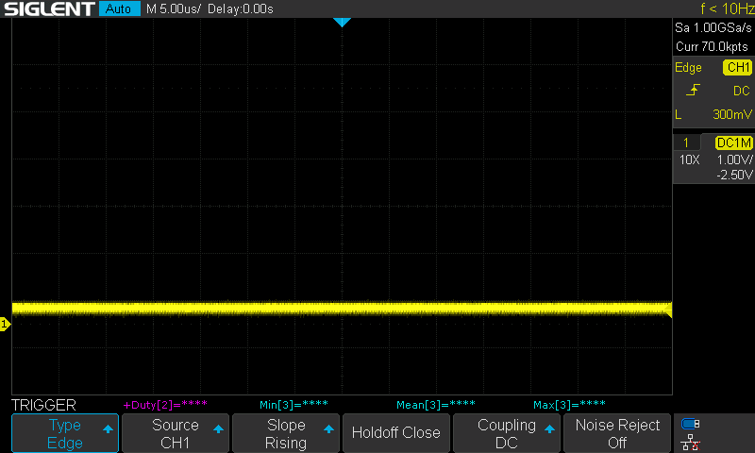Toggle Noise Reject Off
This screenshot has height=453, width=755.
[617, 433]
